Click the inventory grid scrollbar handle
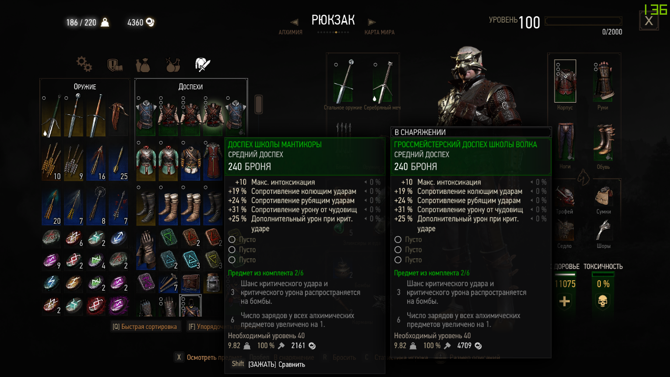 [x=259, y=104]
